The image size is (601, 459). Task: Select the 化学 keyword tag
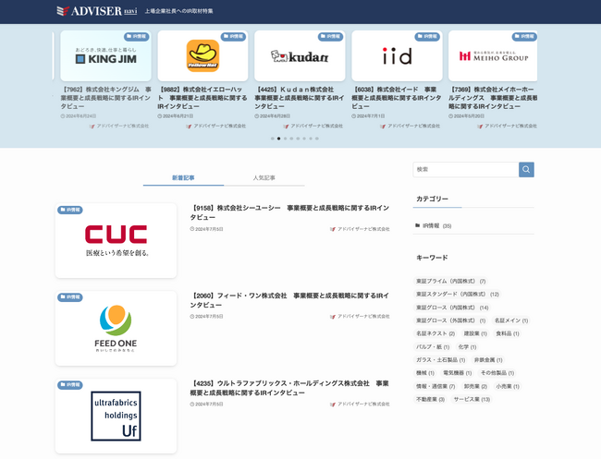click(x=467, y=347)
